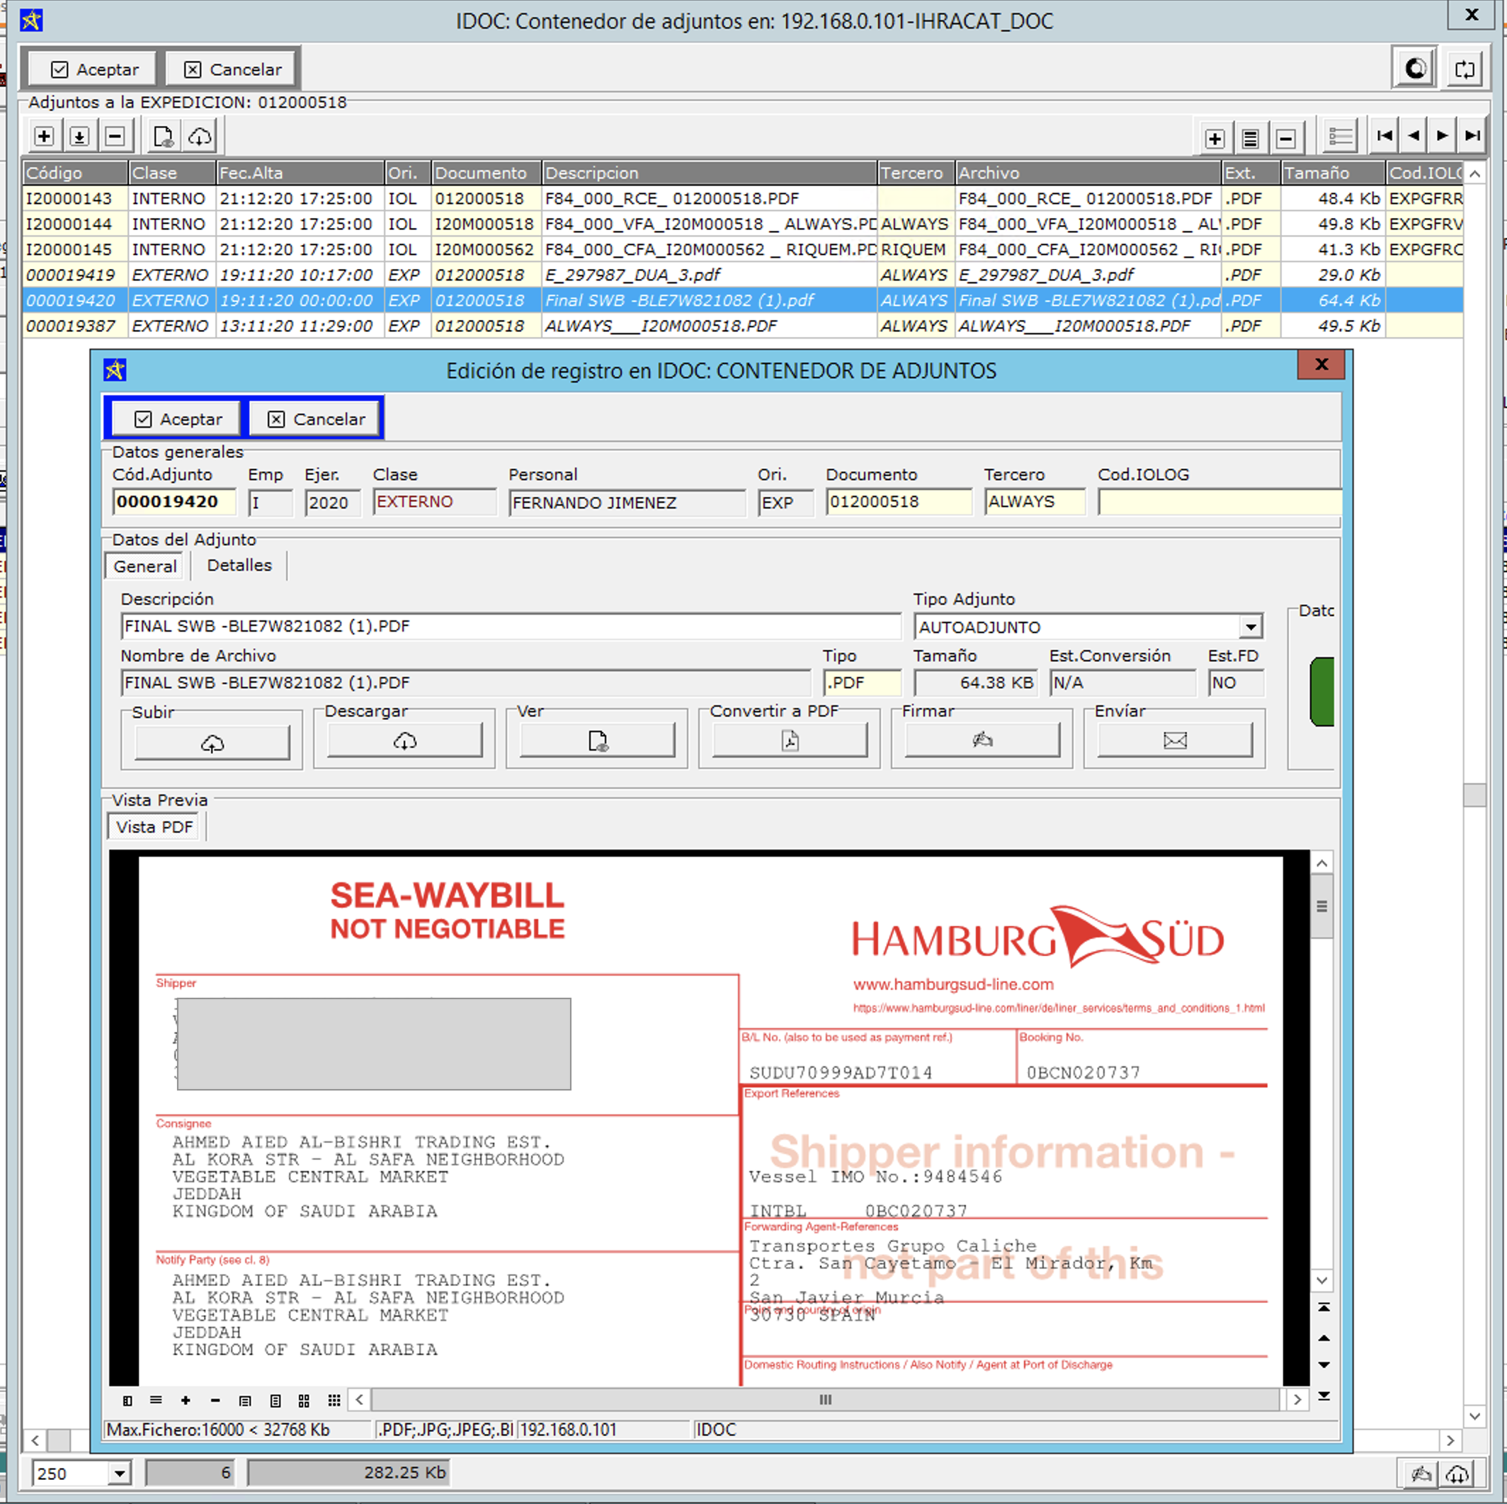Click the Descripción text field

pyautogui.click(x=510, y=627)
